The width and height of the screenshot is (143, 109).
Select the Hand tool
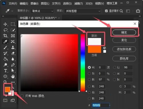pos(13,76)
